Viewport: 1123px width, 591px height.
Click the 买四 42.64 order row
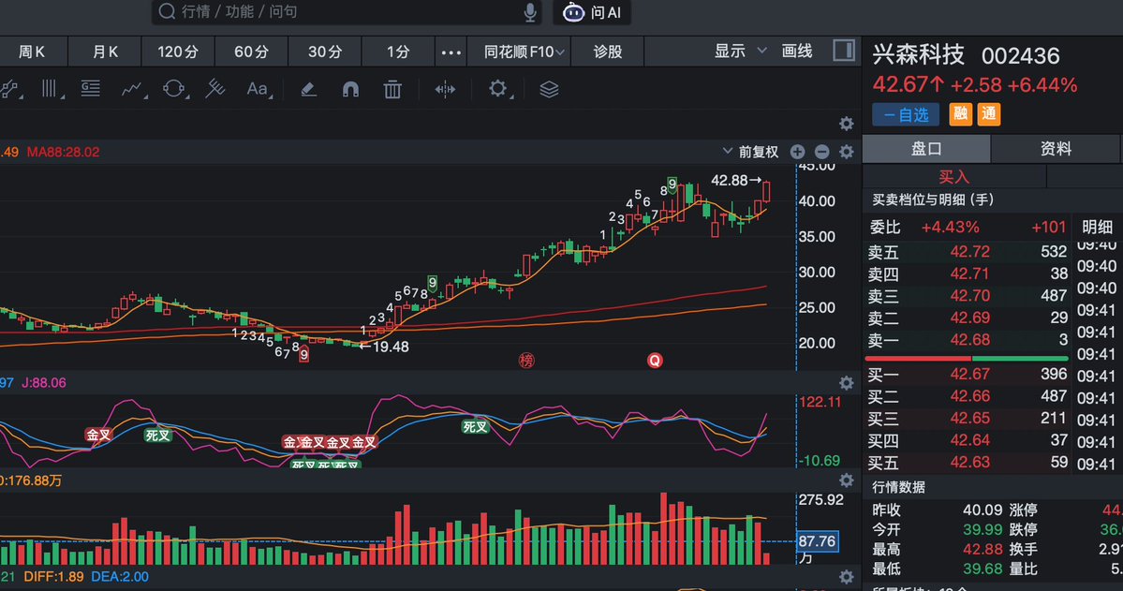(968, 440)
